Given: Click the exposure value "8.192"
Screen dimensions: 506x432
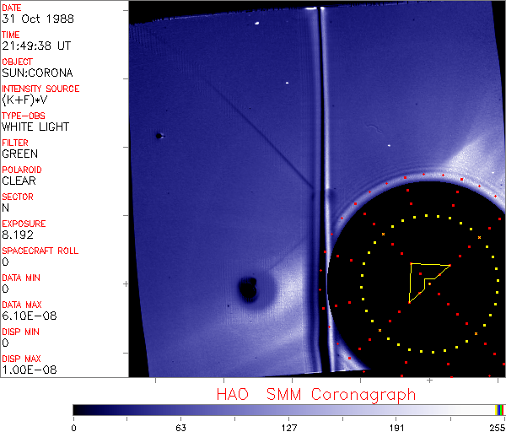Looking at the screenshot, I should click(18, 235).
